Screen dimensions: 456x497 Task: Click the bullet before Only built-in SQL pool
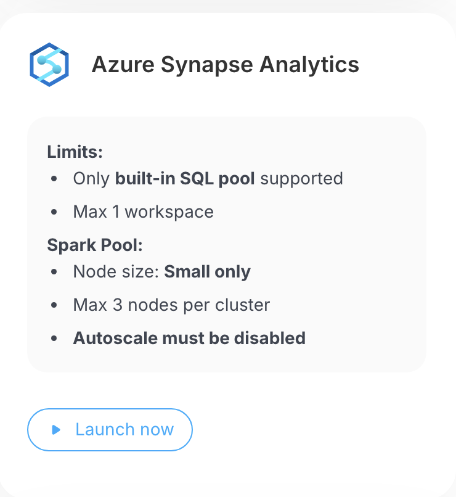[x=54, y=179]
